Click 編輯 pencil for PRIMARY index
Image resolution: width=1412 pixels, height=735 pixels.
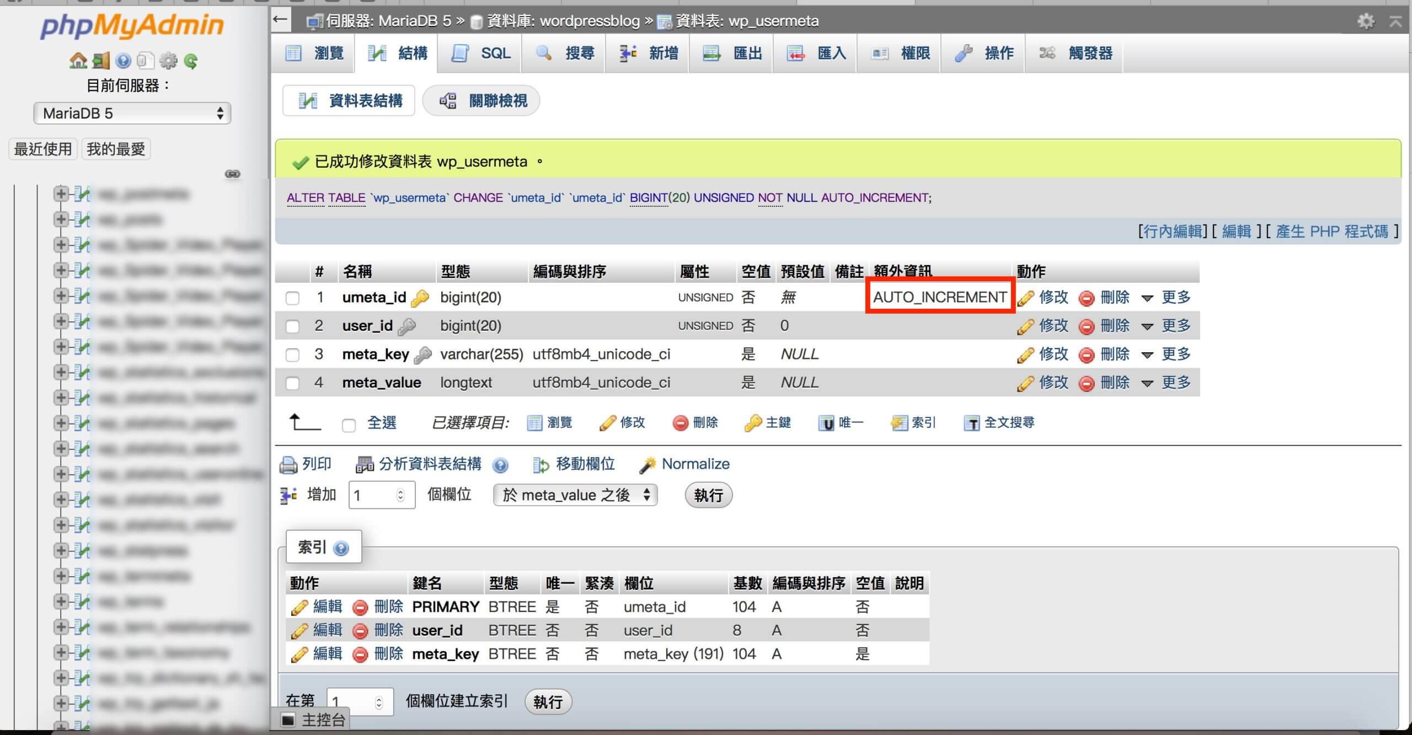click(299, 607)
